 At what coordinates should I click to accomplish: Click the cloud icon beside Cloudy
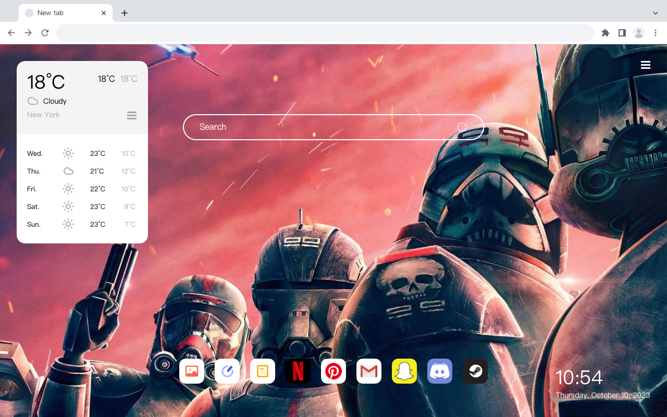[x=33, y=101]
